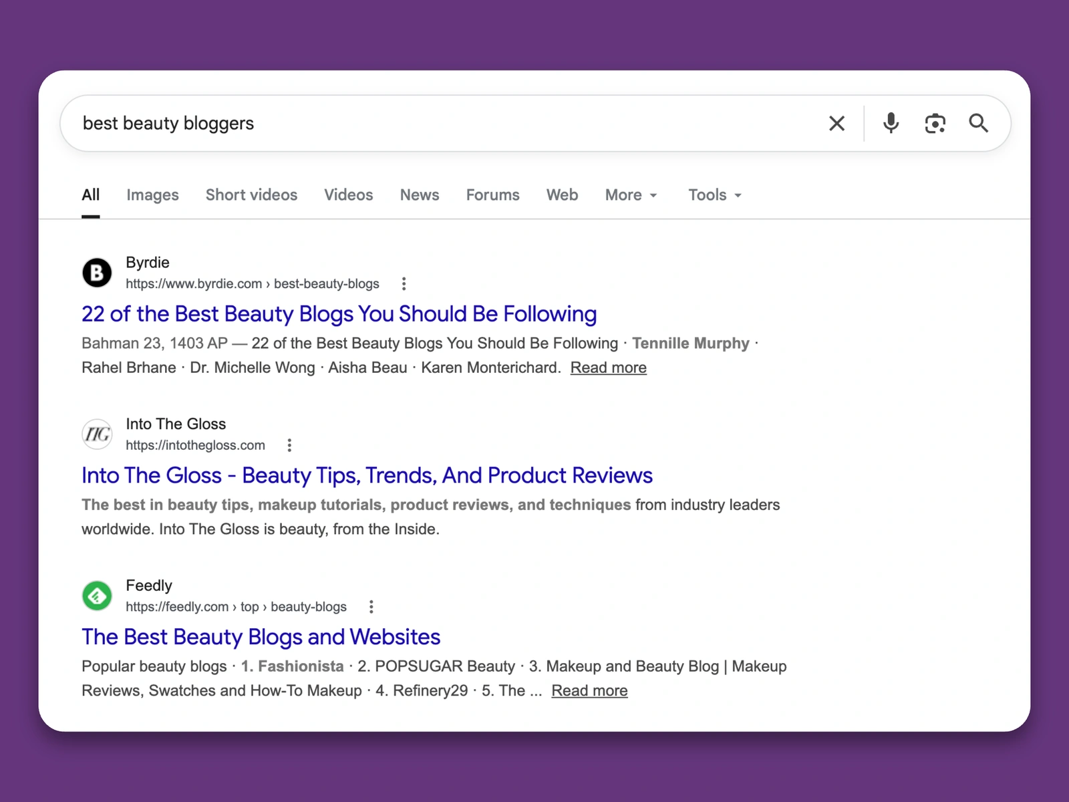Open three-dot menu for Byrdie result
Screen dimensions: 1069x802
coord(404,283)
